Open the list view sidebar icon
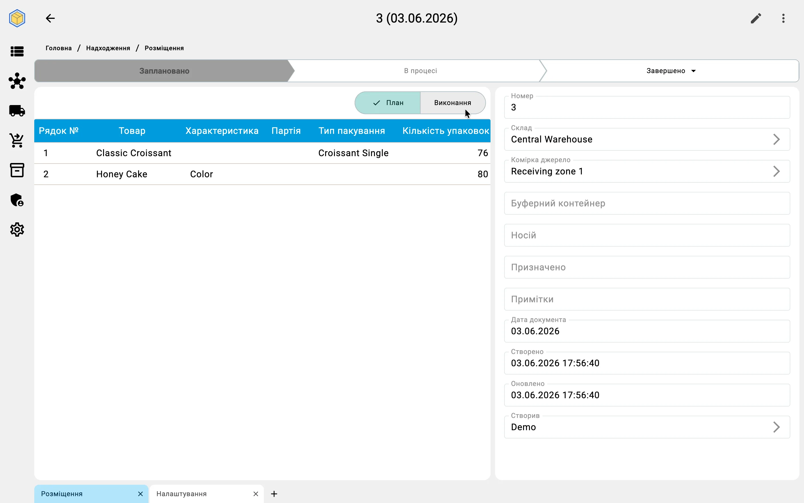This screenshot has width=804, height=503. 17,51
